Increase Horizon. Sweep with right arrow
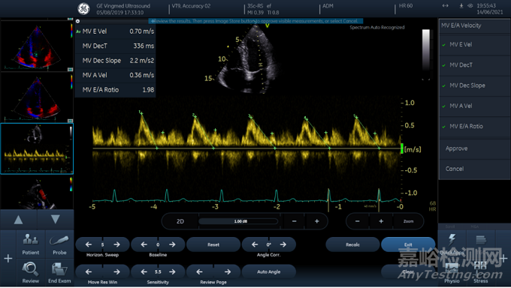Screen dimensions: 511x288 pyautogui.click(x=116, y=244)
